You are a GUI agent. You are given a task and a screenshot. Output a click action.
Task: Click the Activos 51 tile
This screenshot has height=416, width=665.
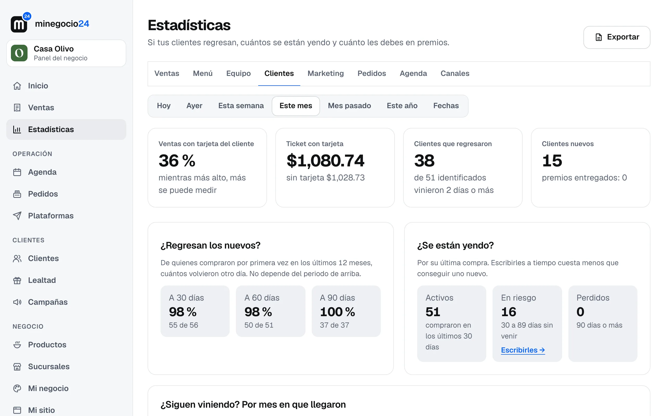(x=452, y=323)
